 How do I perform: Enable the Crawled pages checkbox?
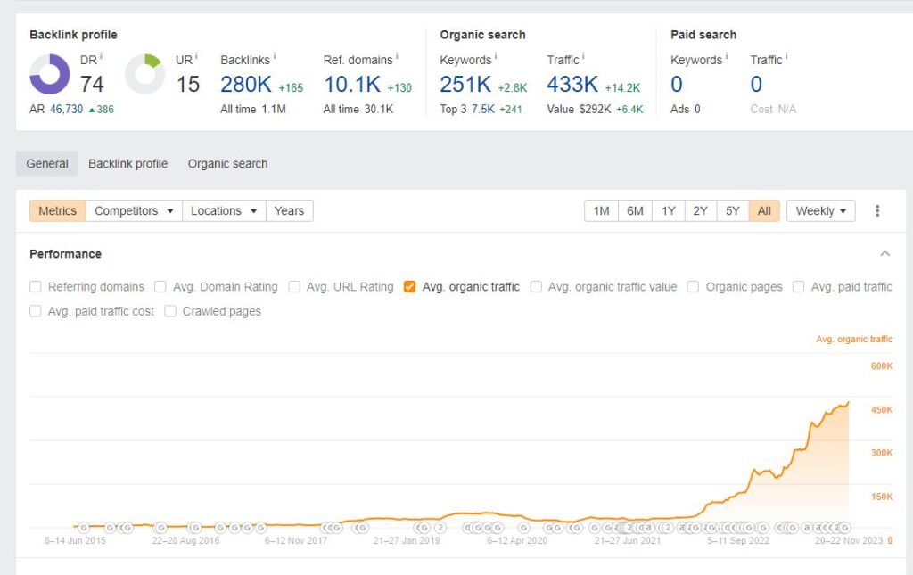pyautogui.click(x=170, y=311)
